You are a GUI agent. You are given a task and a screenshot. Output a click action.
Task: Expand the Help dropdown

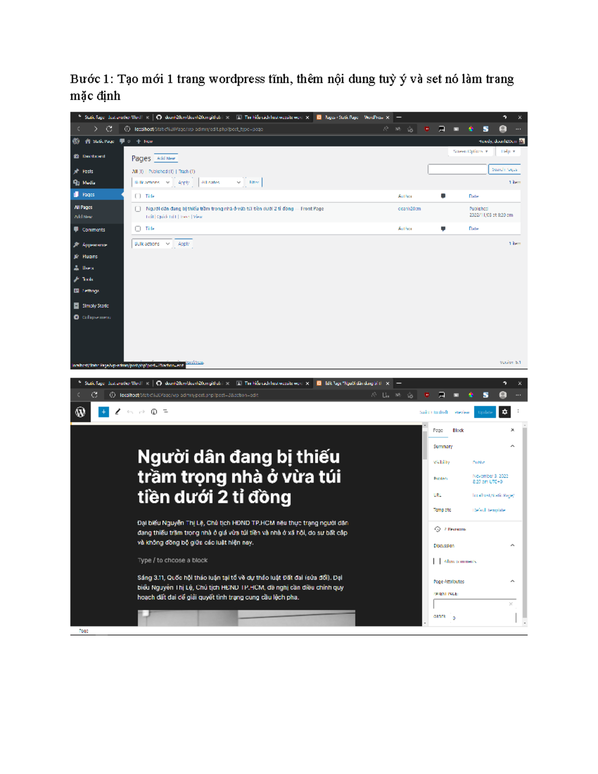tap(508, 152)
